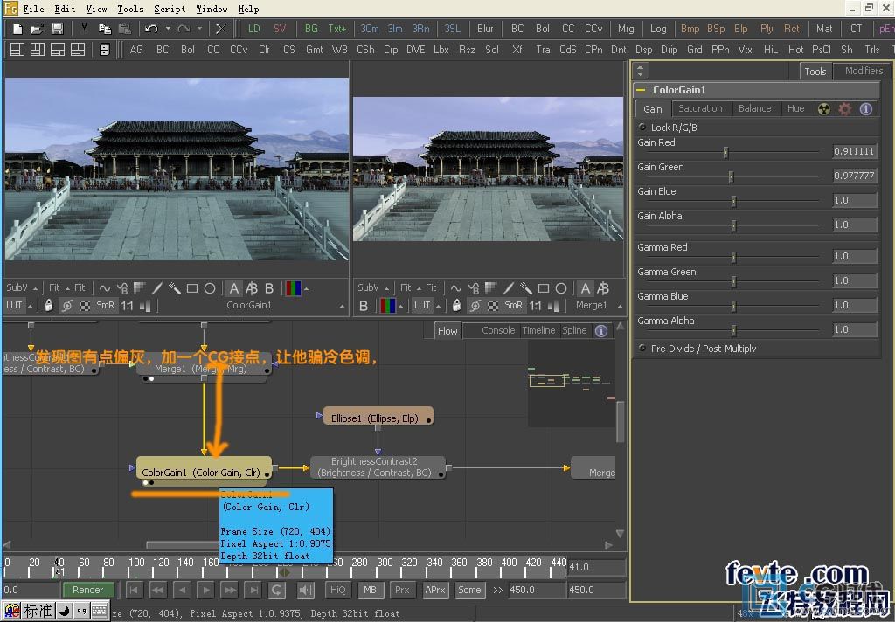The height and width of the screenshot is (622, 895).
Task: Play forward in the transport controls
Action: [x=206, y=590]
